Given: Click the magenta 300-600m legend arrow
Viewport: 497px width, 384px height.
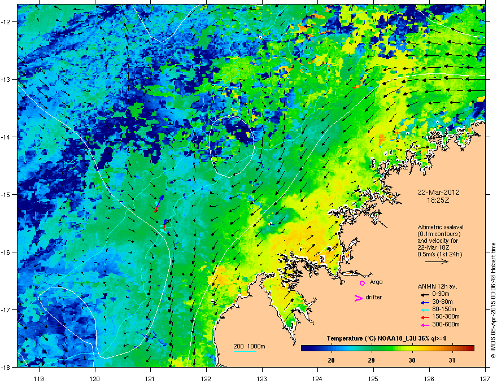Looking at the screenshot, I should click(425, 325).
